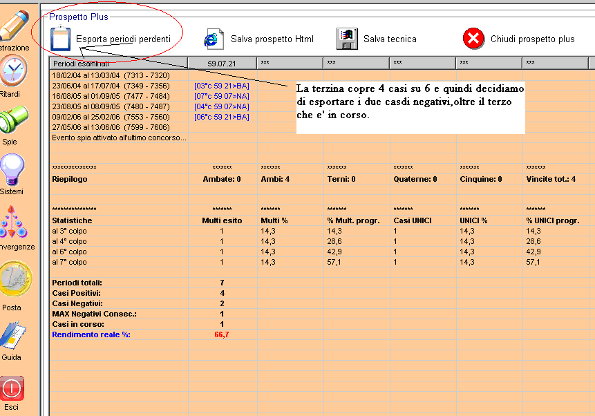The image size is (595, 416).
Task: Open the Ritardi clock icon
Action: 14,71
